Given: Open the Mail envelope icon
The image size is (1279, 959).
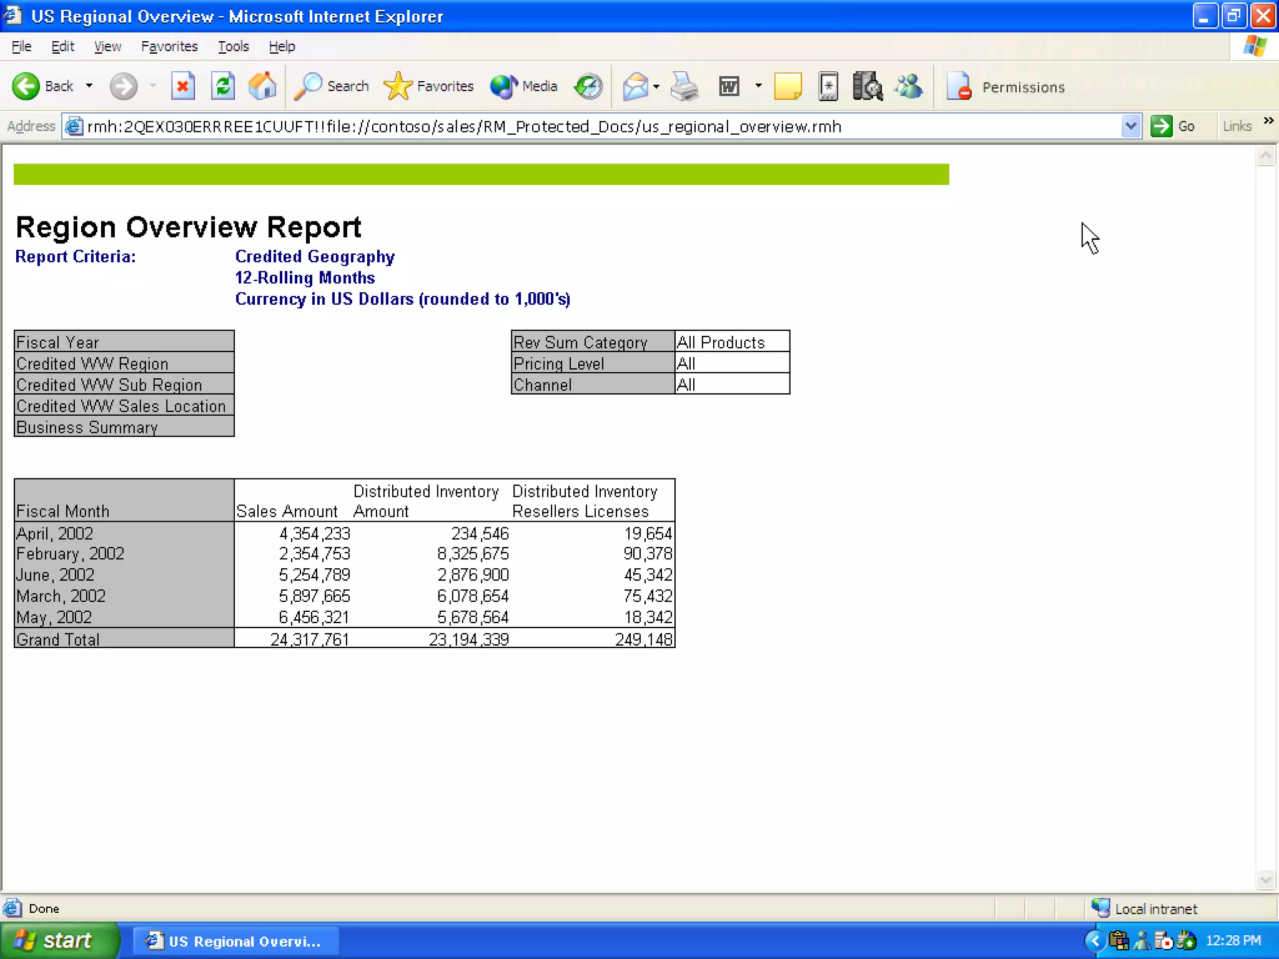Looking at the screenshot, I should point(635,86).
